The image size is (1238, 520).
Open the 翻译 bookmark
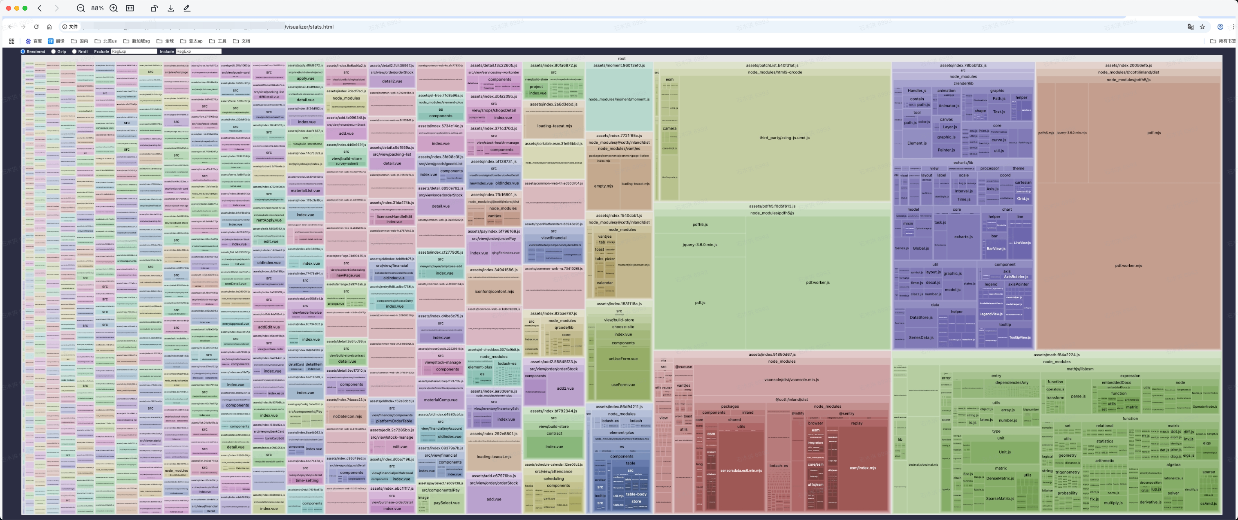point(56,41)
